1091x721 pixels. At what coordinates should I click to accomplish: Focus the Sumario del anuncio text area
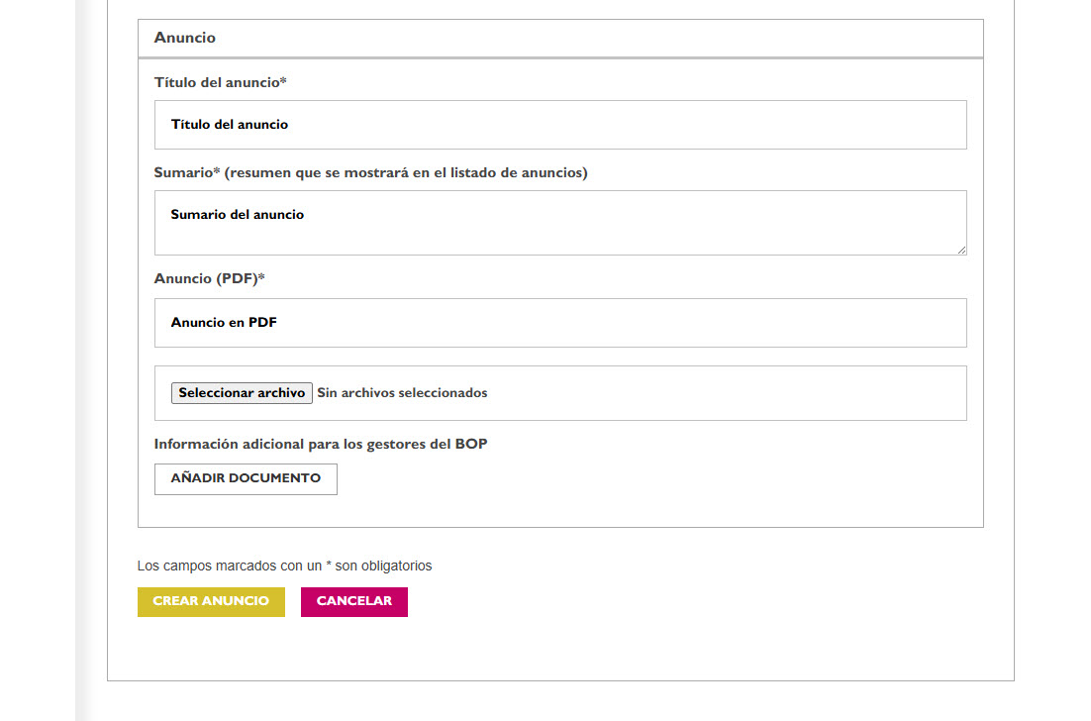(560, 223)
